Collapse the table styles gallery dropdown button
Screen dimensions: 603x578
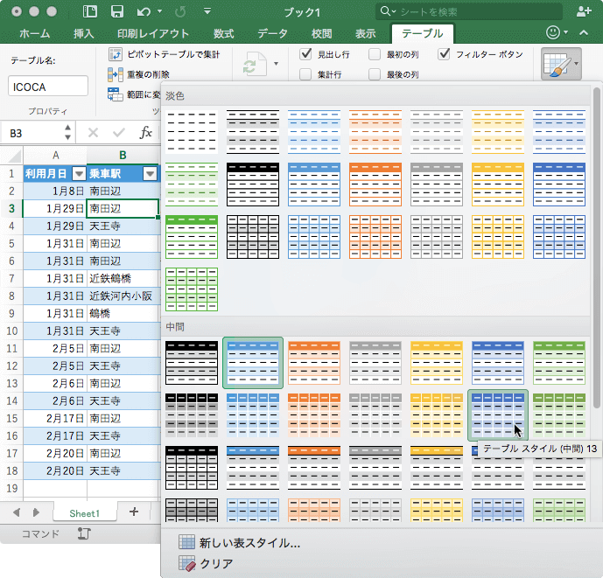561,65
